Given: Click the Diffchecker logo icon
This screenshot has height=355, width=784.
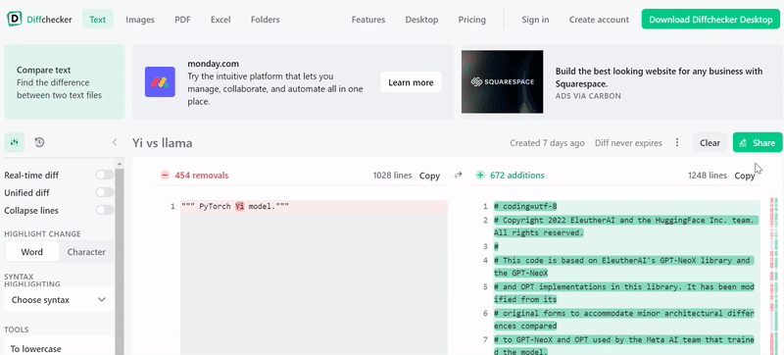Looking at the screenshot, I should tap(15, 20).
